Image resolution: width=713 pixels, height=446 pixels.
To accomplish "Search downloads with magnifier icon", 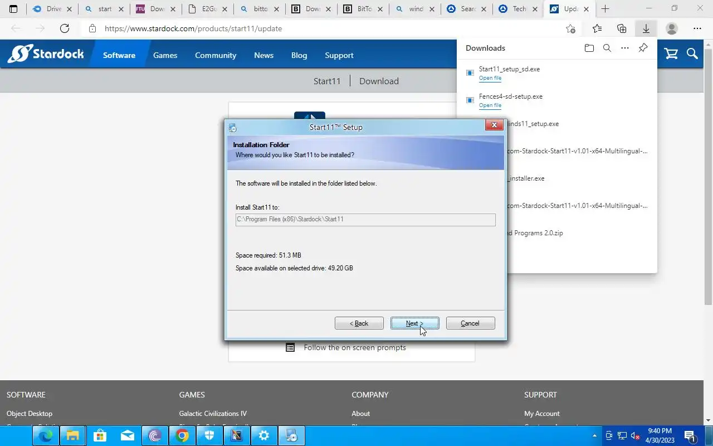I will pyautogui.click(x=607, y=48).
